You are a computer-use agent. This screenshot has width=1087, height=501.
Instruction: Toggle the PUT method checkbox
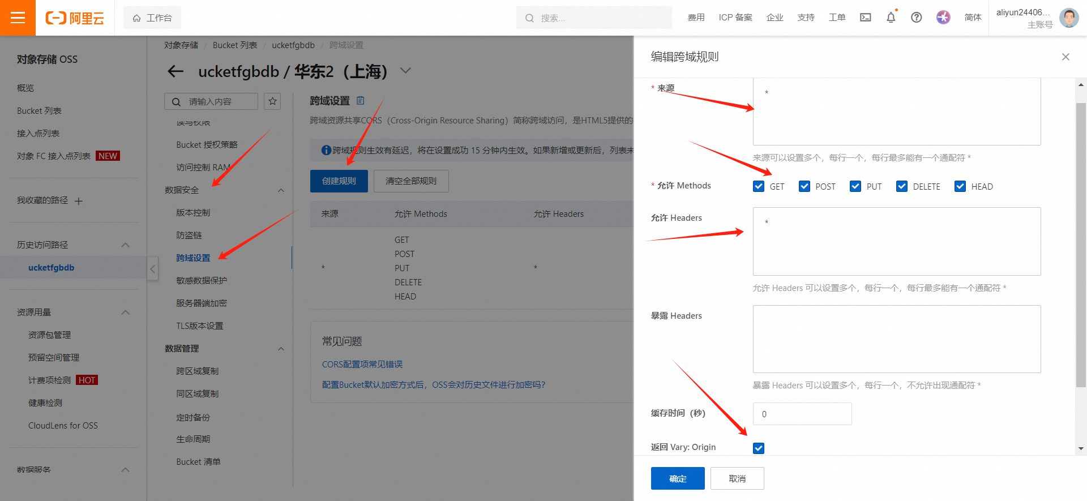[x=855, y=186]
